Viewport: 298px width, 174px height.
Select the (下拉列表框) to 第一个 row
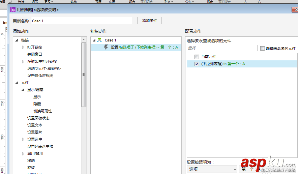coord(242,64)
